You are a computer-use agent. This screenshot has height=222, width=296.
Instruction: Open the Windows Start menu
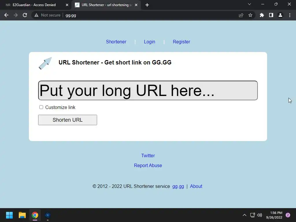pyautogui.click(x=9, y=215)
